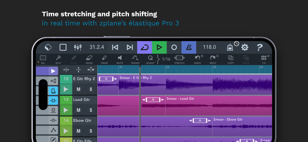Click the UNDO arrow
This screenshot has width=308, height=142.
tap(197, 60)
